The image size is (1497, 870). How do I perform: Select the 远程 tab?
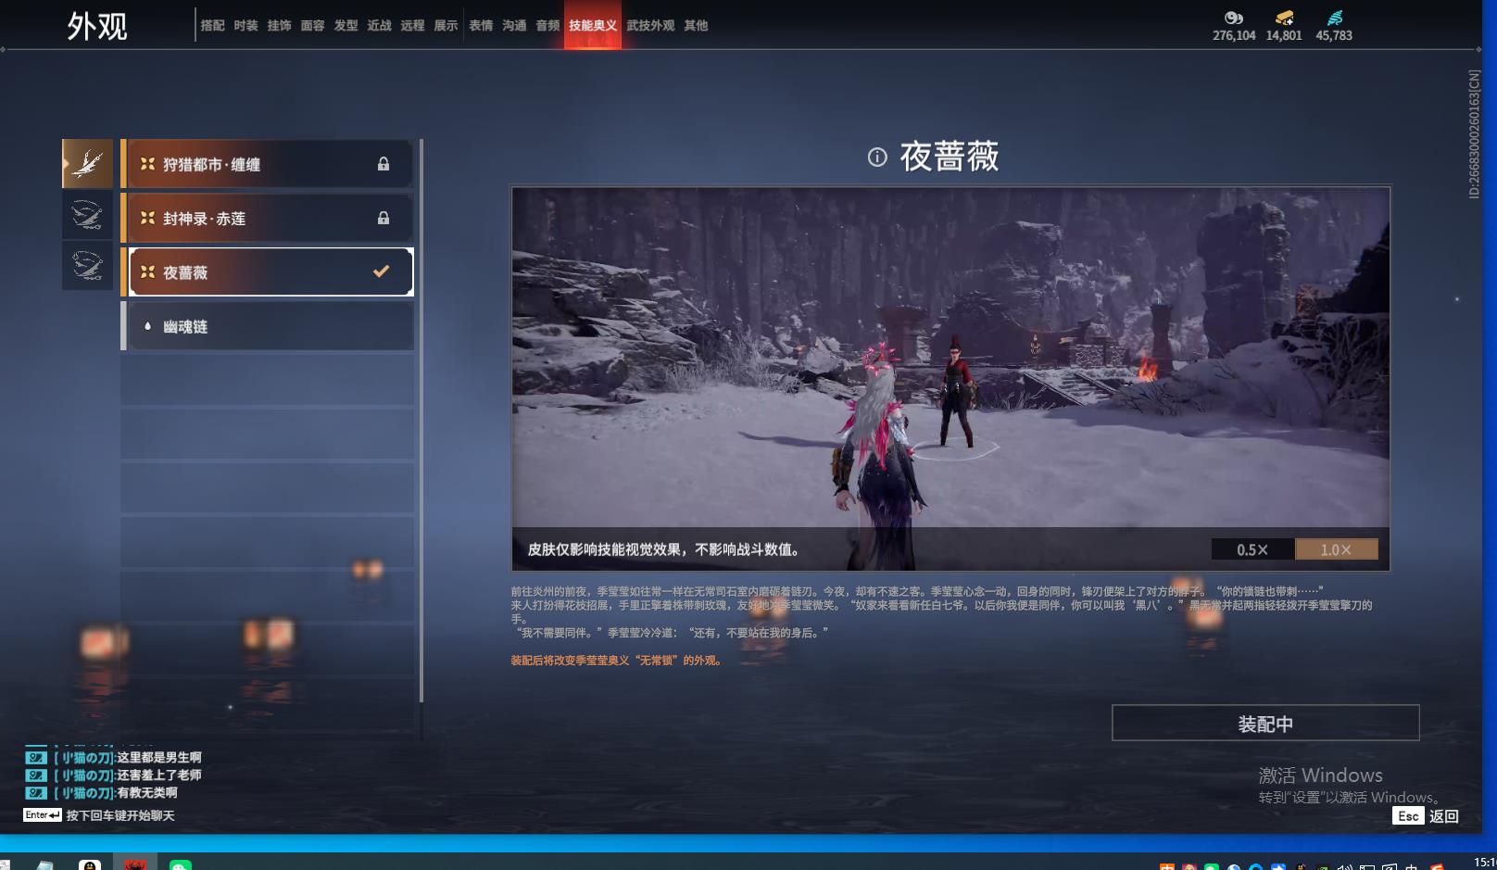point(413,26)
